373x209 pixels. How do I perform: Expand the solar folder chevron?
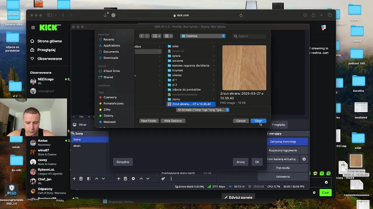(214, 46)
